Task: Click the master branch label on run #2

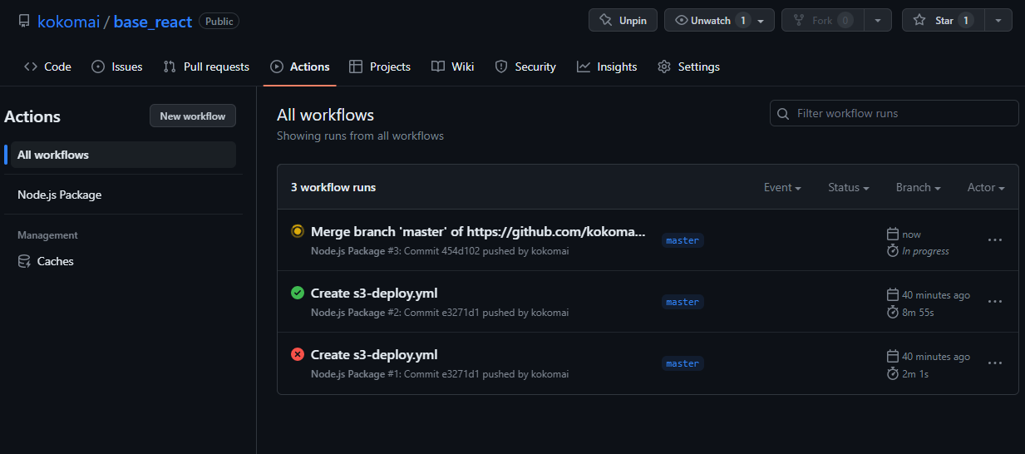Action: [683, 302]
